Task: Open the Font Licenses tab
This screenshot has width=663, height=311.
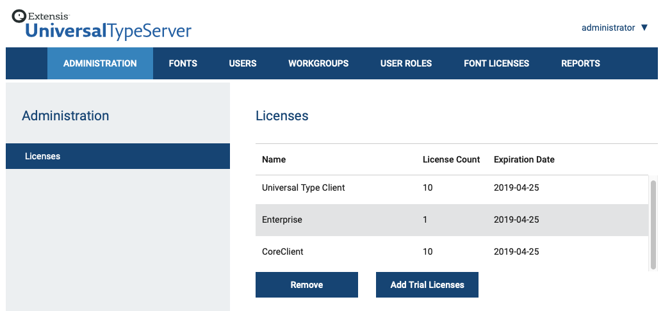Action: [x=496, y=63]
